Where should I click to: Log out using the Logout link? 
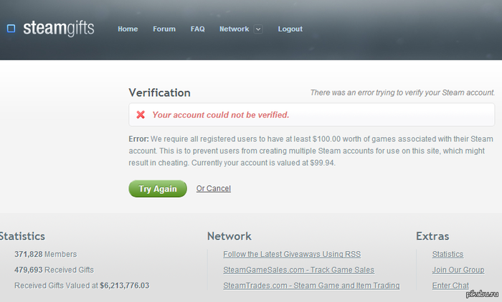(x=290, y=29)
